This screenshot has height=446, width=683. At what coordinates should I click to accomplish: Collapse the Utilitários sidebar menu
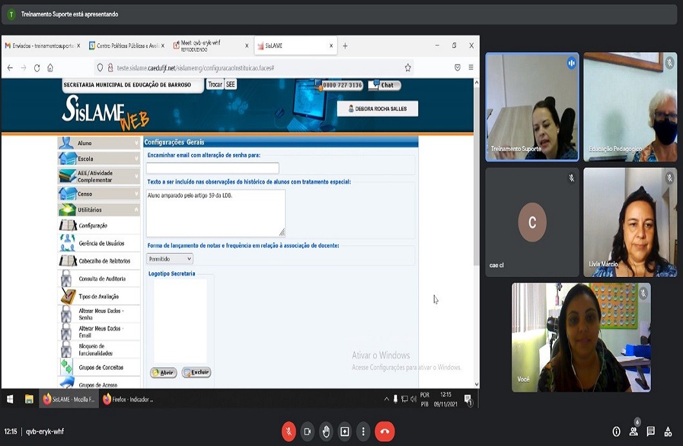[98, 210]
